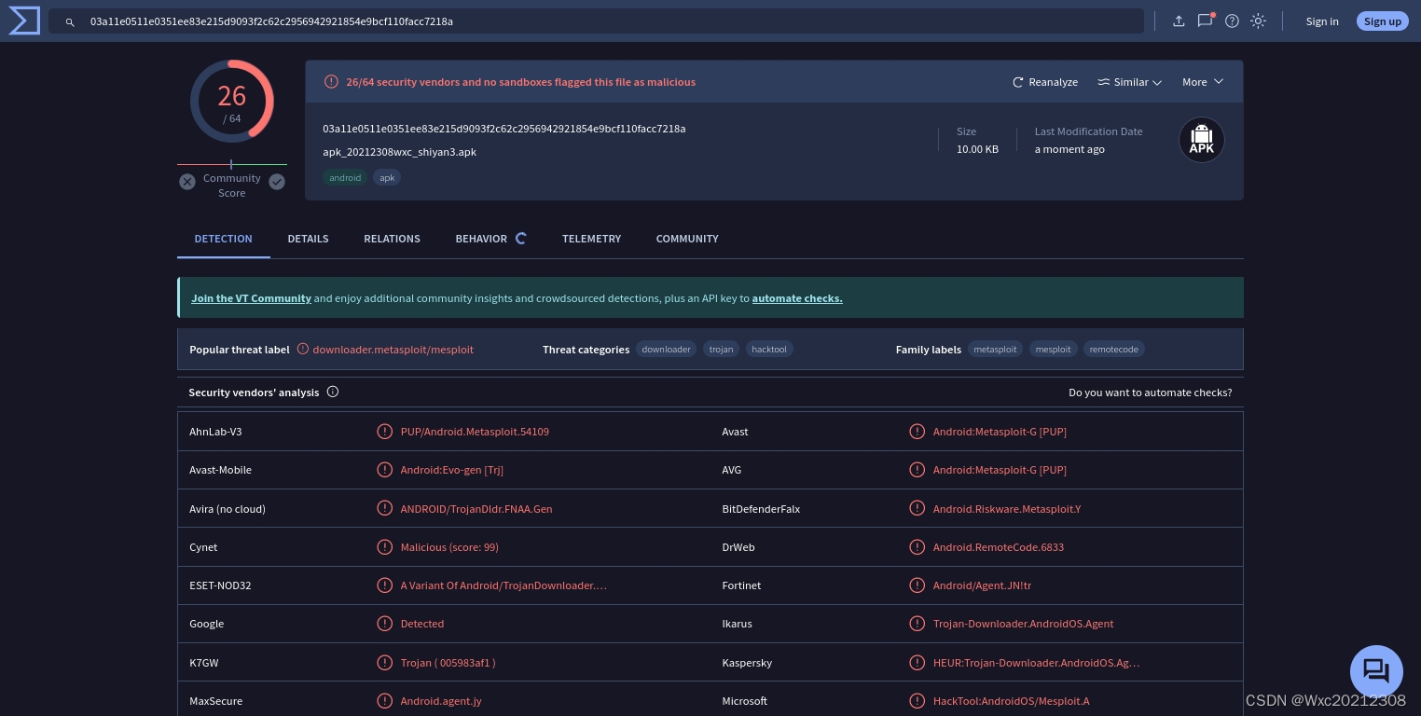Switch to the Detection tab
Viewport: 1421px width, 716px height.
click(223, 239)
